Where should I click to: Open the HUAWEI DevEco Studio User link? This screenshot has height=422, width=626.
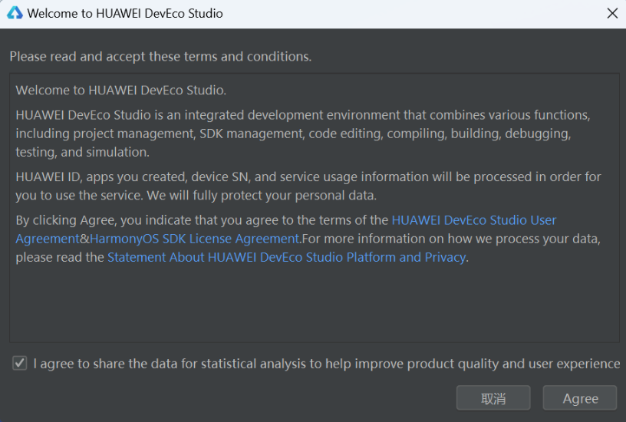tap(474, 220)
